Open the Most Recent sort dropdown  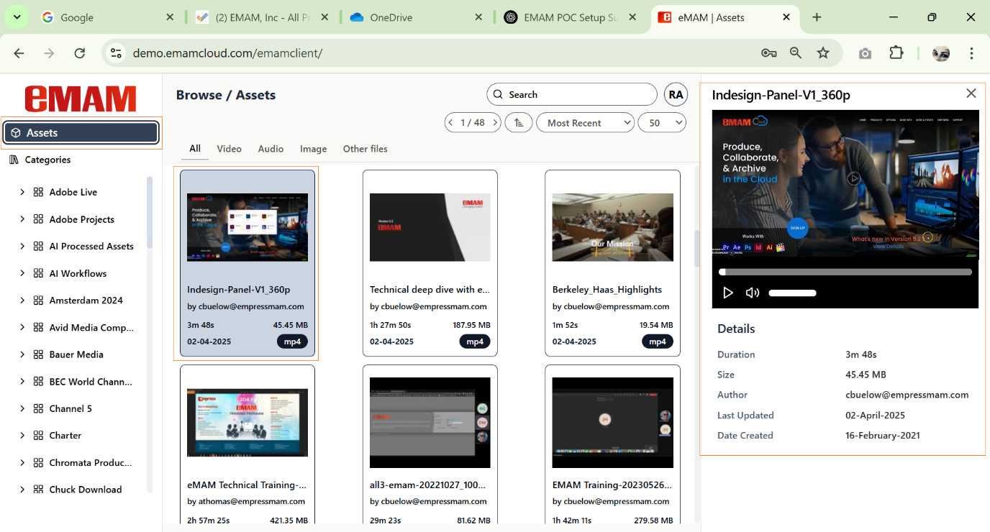585,123
